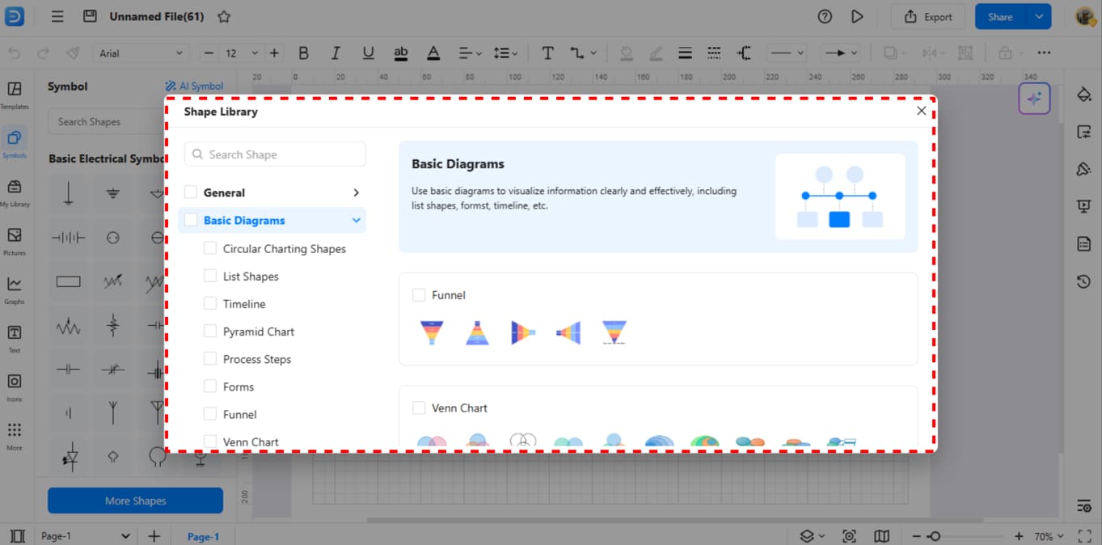The height and width of the screenshot is (545, 1102).
Task: Open the fill style panel icon
Action: click(1084, 95)
